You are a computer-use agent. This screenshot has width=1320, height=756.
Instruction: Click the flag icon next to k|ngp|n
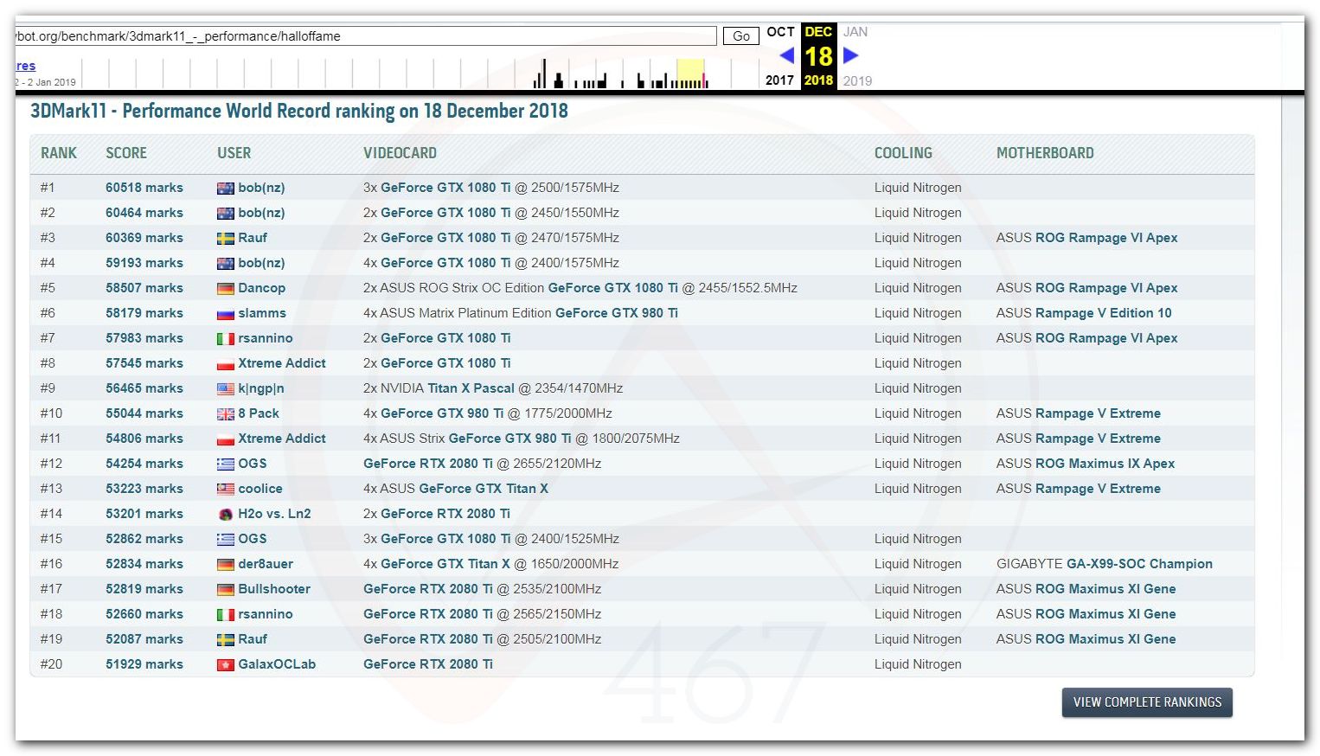coord(225,389)
